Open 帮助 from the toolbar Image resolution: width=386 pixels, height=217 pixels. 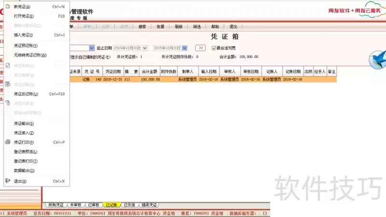pos(215,27)
